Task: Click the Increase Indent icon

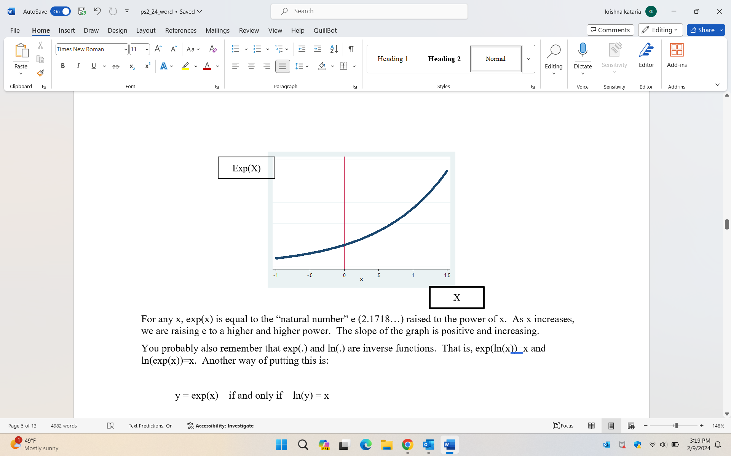Action: [x=317, y=49]
